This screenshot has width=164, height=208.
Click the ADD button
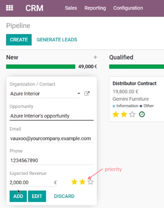[18, 196]
